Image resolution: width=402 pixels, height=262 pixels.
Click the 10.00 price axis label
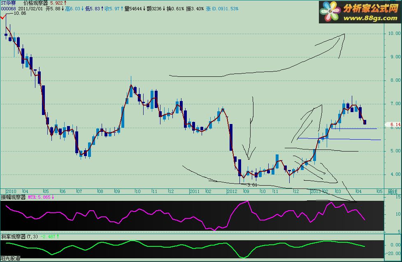395,33
